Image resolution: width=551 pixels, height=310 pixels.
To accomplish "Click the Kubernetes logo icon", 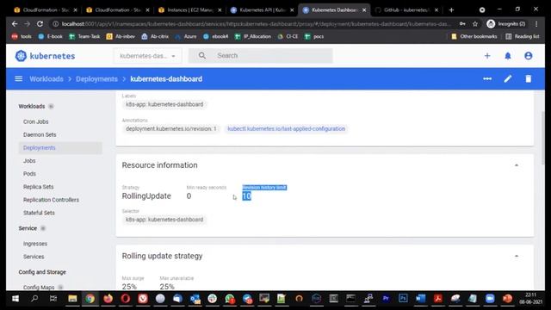I will click(x=21, y=55).
